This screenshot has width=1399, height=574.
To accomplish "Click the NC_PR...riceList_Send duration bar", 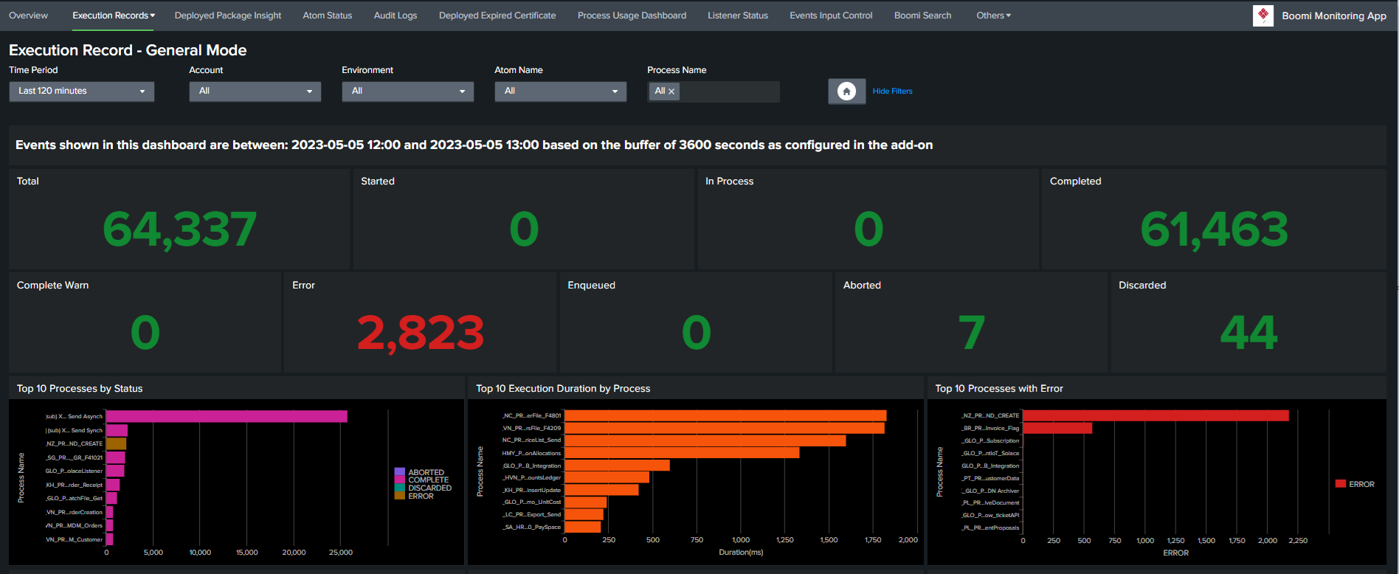I will (705, 440).
